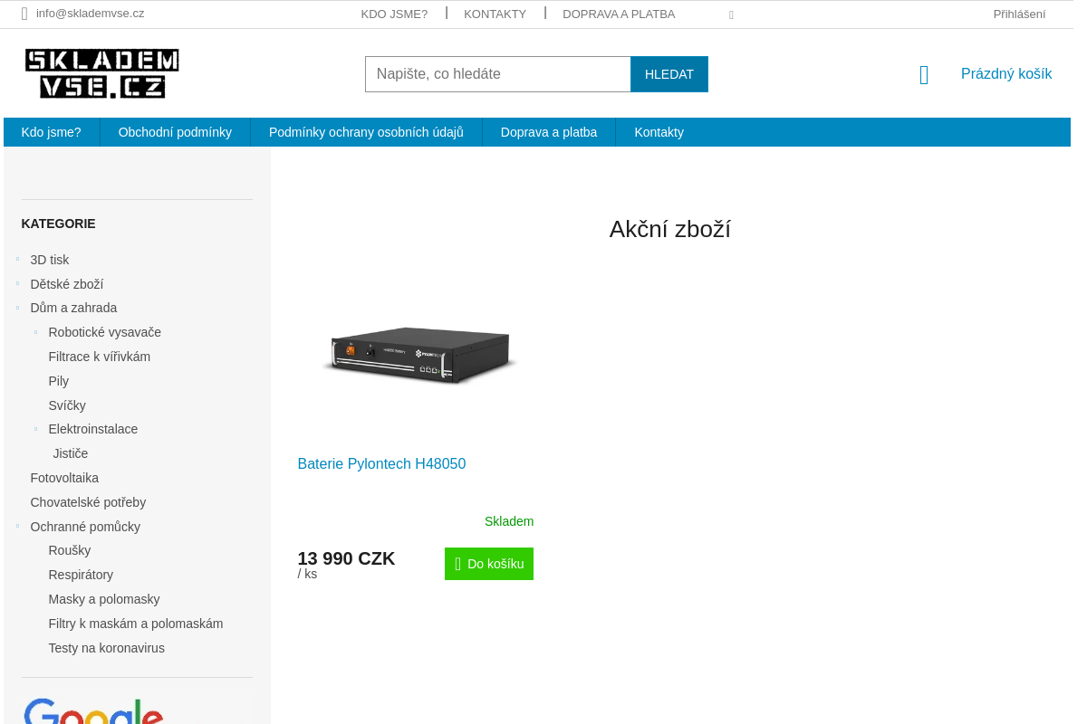1087x724 pixels.
Task: Click the search field Napište, co hledáte
Action: (498, 74)
